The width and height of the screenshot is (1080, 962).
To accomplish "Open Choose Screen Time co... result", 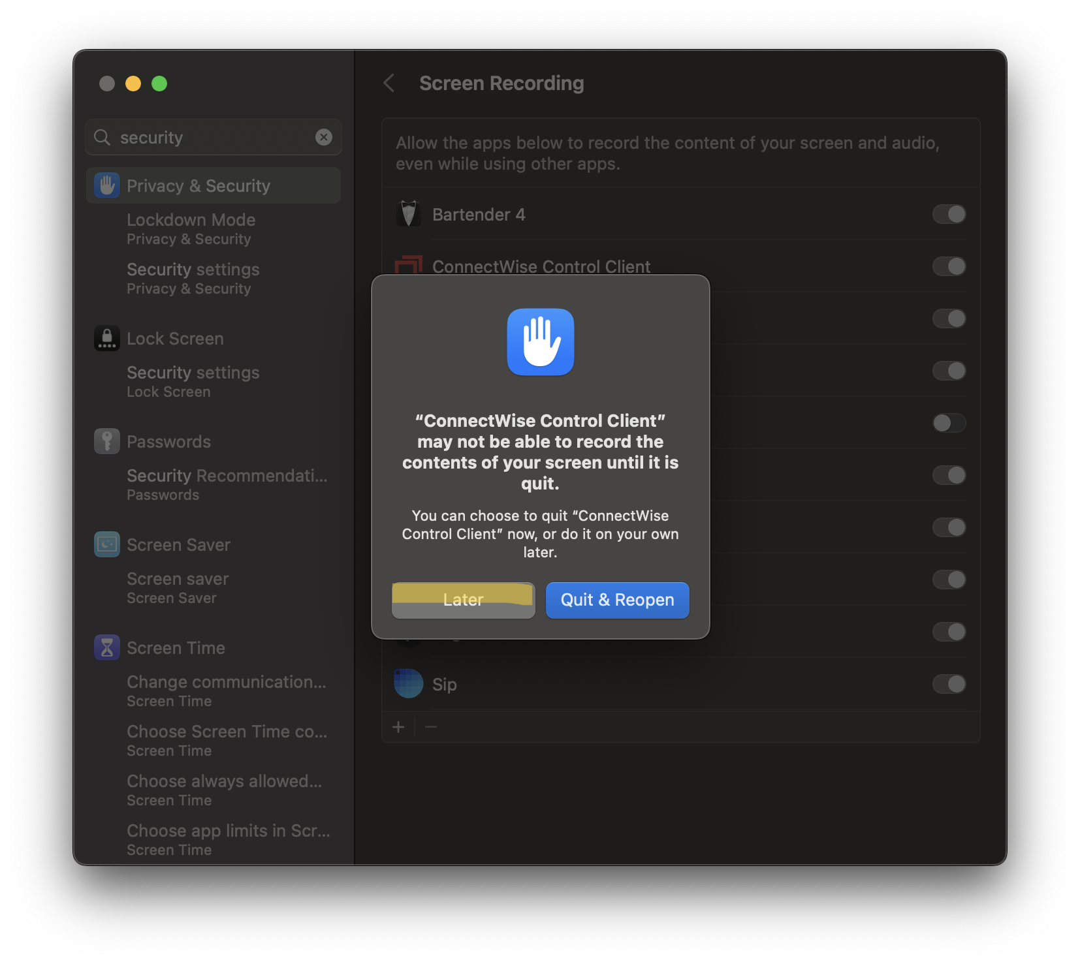I will [x=227, y=740].
